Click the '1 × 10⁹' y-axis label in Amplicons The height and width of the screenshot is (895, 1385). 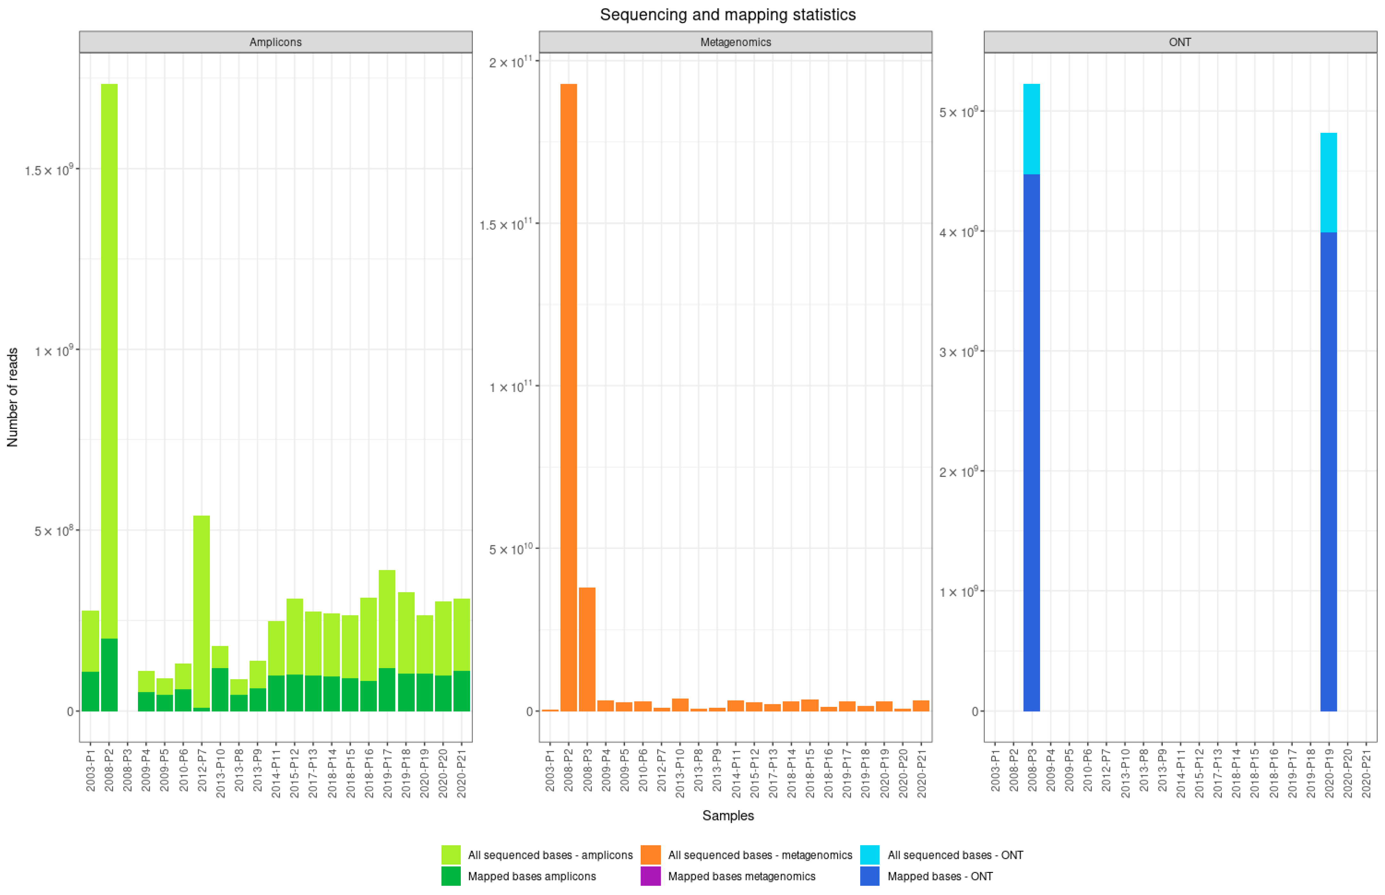click(x=55, y=350)
